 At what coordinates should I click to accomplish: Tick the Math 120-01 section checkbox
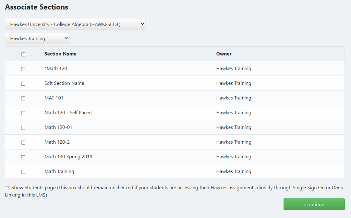(x=23, y=128)
